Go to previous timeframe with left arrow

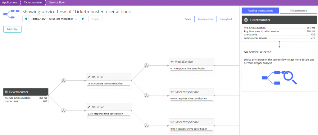[26, 19]
